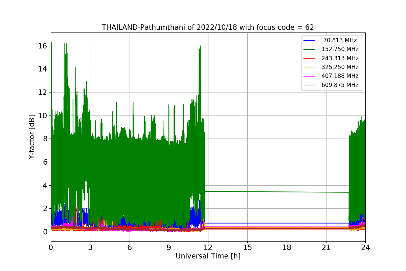Click the Universal Time [h] axis label

(x=208, y=256)
